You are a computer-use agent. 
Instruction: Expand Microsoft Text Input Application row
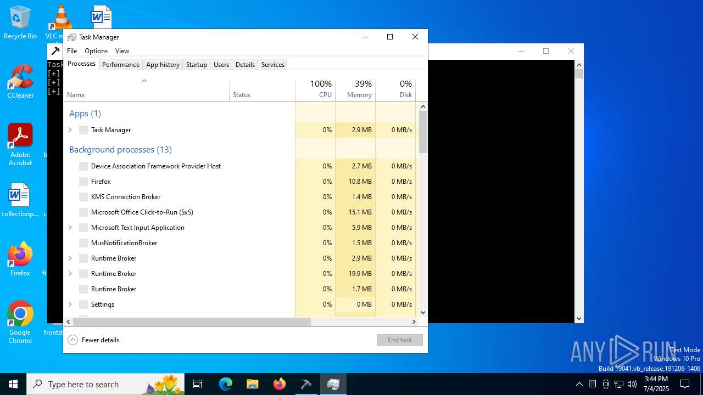click(x=70, y=228)
